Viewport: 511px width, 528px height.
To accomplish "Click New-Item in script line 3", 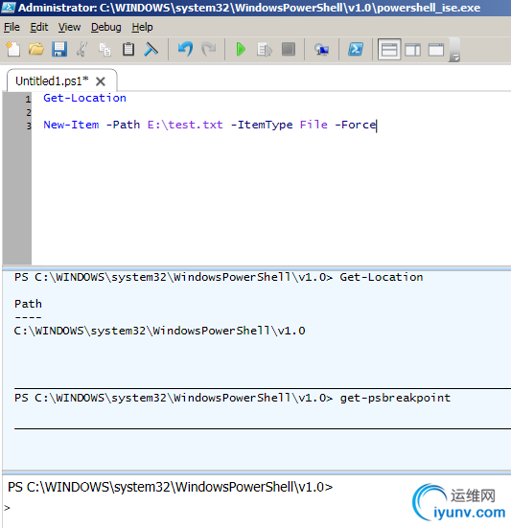I will (71, 125).
